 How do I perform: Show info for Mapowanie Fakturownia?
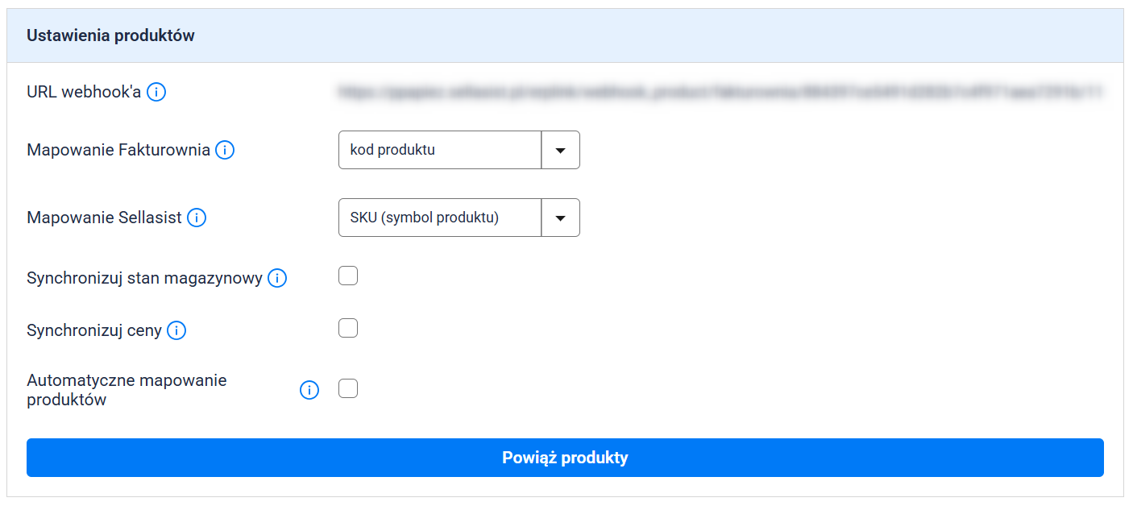pyautogui.click(x=225, y=150)
